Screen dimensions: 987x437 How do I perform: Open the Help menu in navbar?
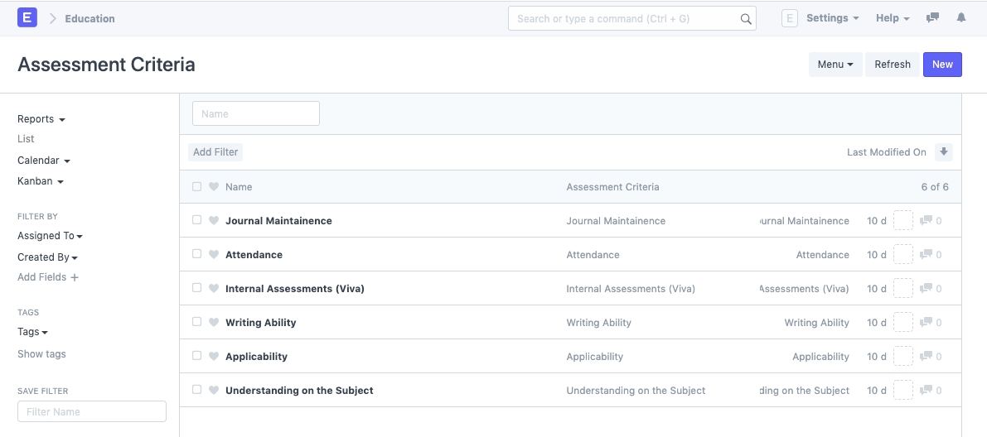point(892,18)
